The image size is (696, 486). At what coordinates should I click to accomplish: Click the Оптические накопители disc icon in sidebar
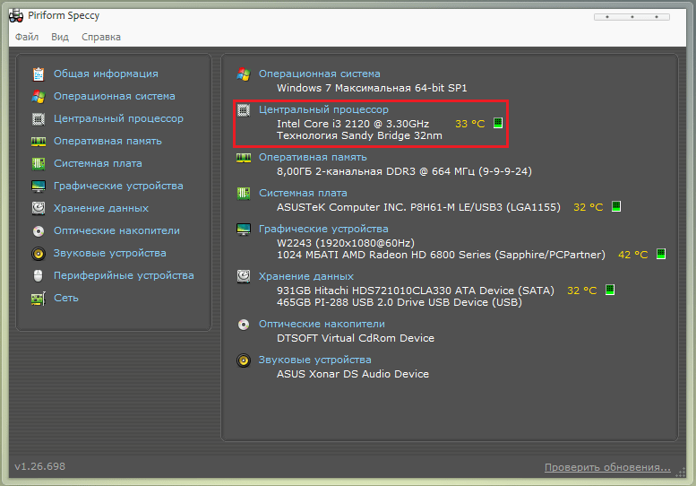pos(39,231)
